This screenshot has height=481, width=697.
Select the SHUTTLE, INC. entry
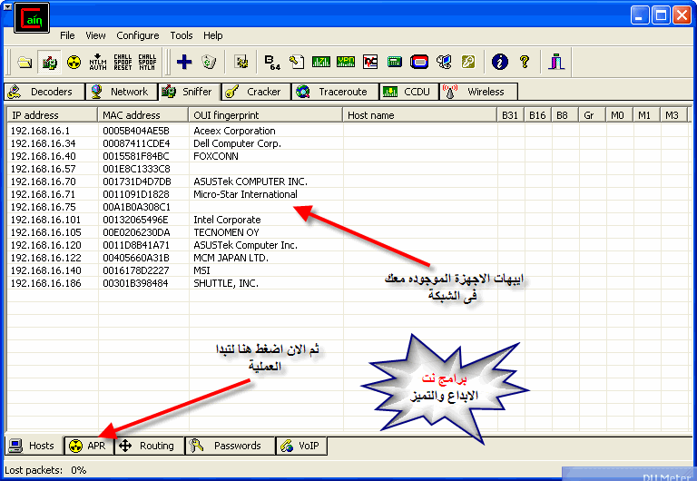click(x=226, y=283)
